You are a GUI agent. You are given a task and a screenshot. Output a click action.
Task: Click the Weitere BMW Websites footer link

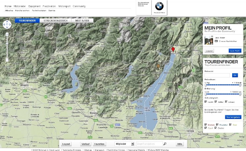pos(158,150)
